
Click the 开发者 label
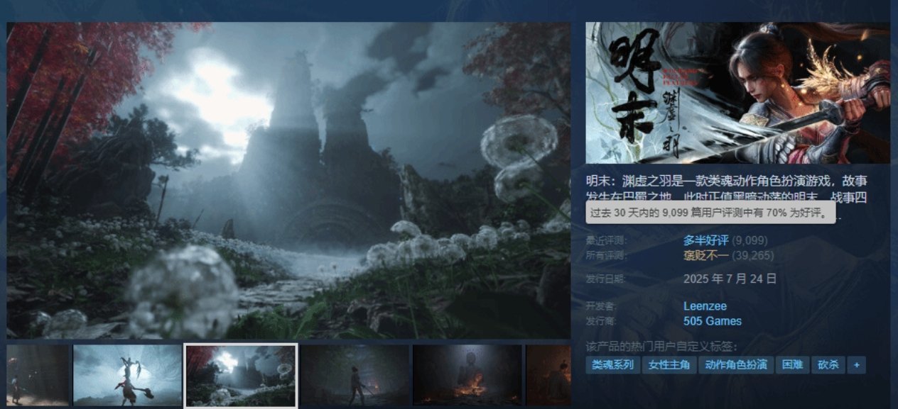(x=601, y=306)
